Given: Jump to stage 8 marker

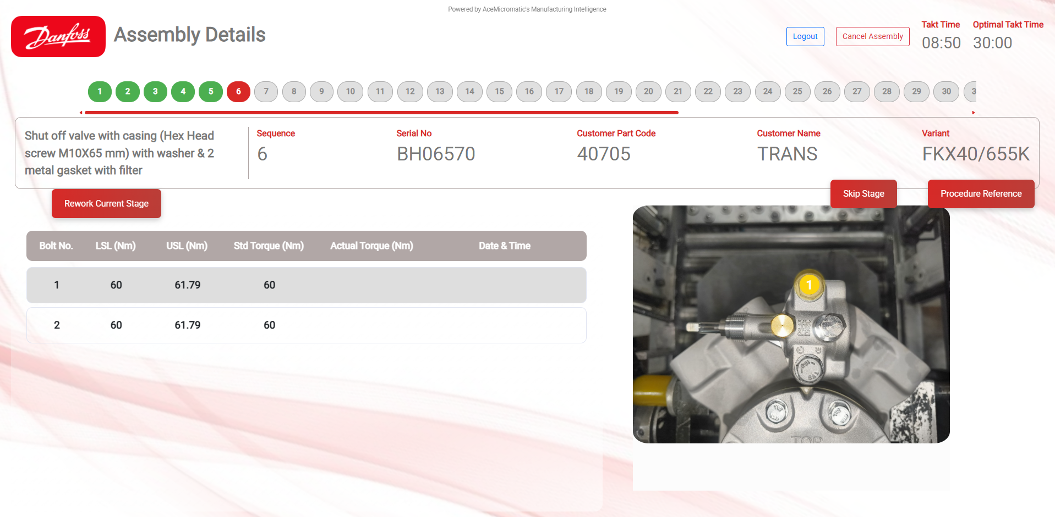Looking at the screenshot, I should (294, 92).
